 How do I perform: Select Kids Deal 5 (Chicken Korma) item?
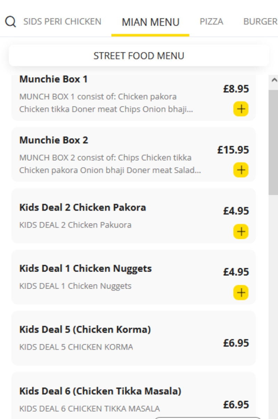pos(134,338)
